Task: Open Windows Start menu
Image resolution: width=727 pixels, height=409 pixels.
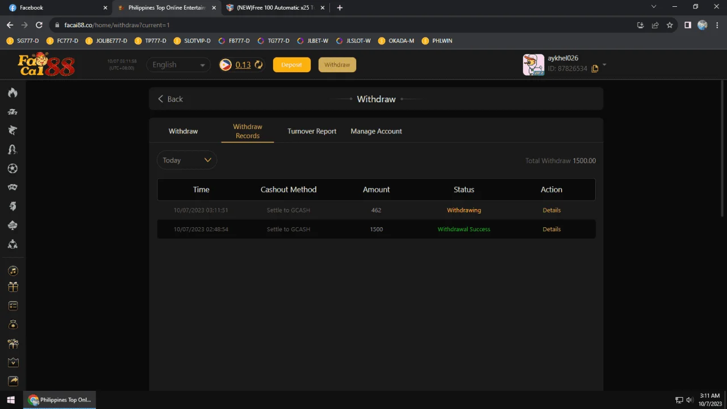Action: [11, 400]
